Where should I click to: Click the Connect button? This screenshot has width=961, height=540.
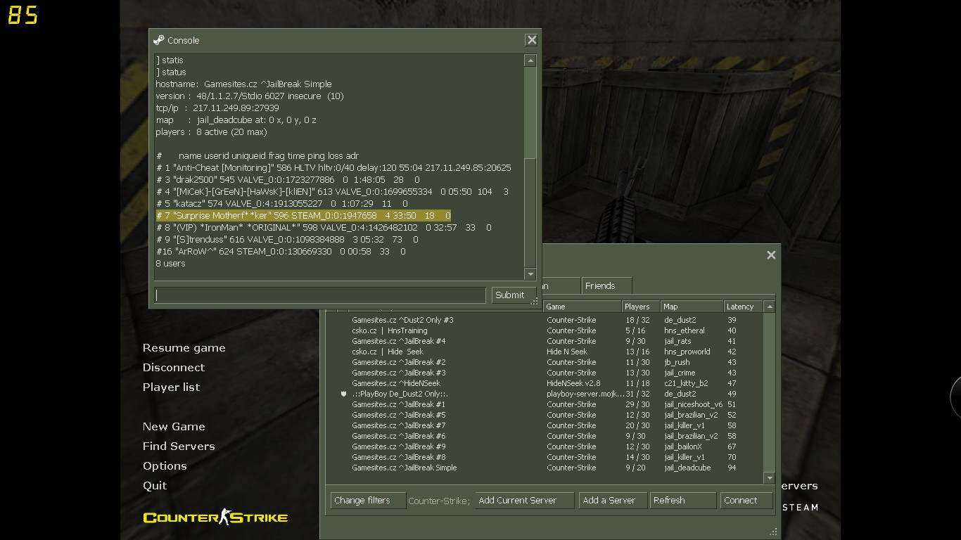click(x=746, y=501)
